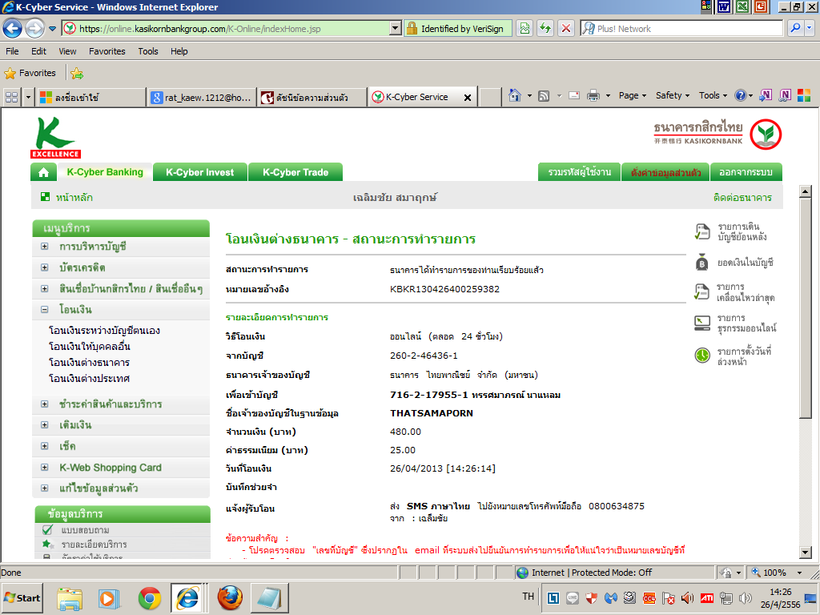Click the Stop loading red X icon
This screenshot has height=615, width=820.
coord(566,28)
